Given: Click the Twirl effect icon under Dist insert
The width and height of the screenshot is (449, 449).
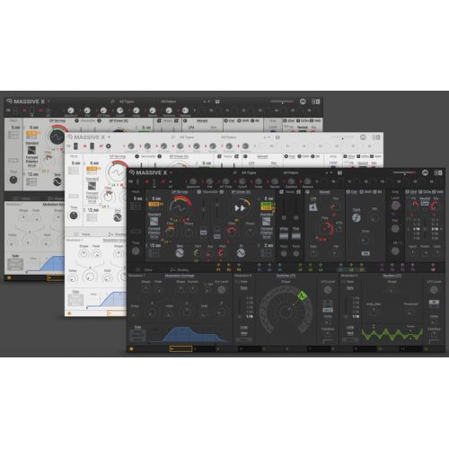Looking at the screenshot, I should click(x=357, y=218).
